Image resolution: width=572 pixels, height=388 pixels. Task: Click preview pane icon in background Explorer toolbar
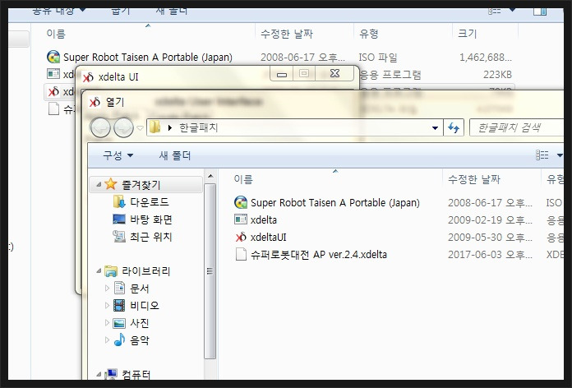tap(539, 12)
